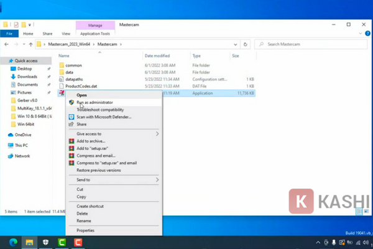Select This PC in navigation pane
The width and height of the screenshot is (373, 249).
point(21,145)
